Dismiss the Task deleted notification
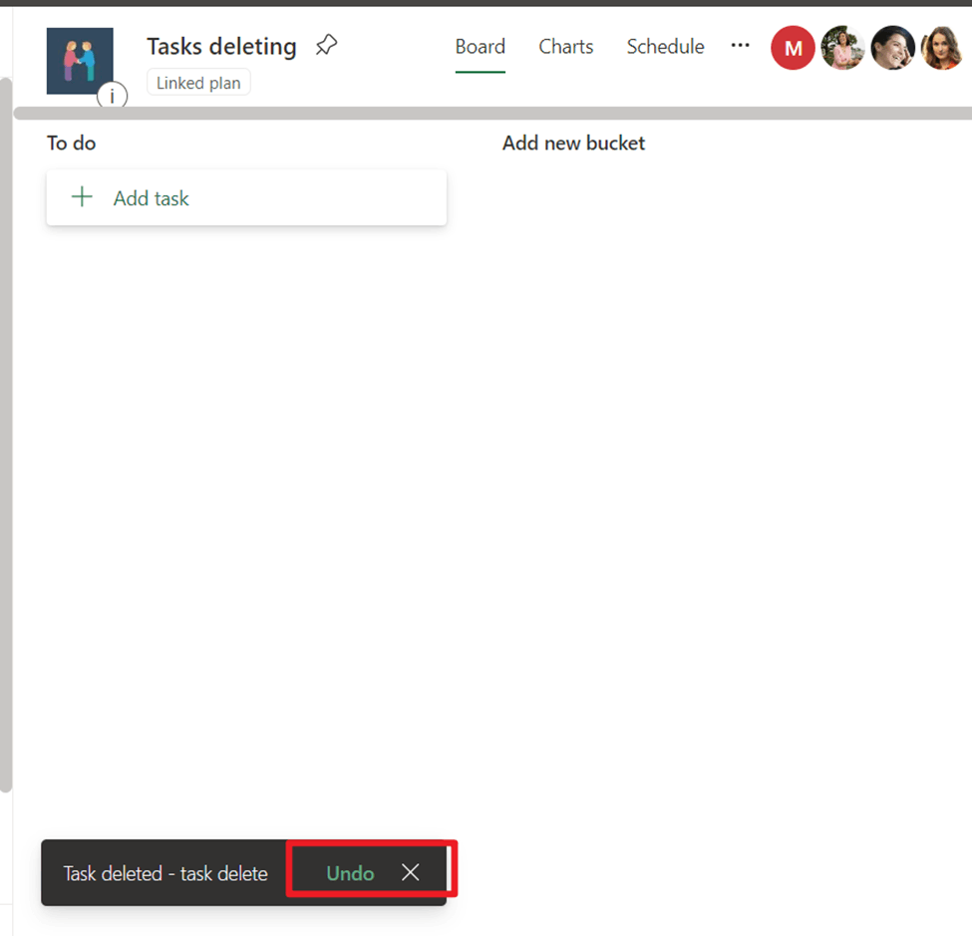The width and height of the screenshot is (972, 936). coord(410,872)
